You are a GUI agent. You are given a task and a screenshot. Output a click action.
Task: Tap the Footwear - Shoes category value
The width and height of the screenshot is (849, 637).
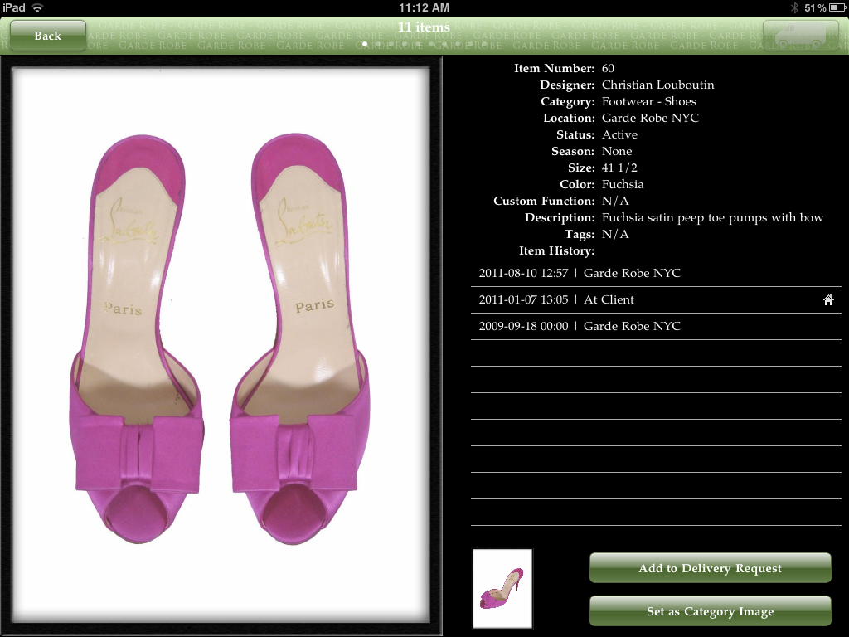[648, 101]
